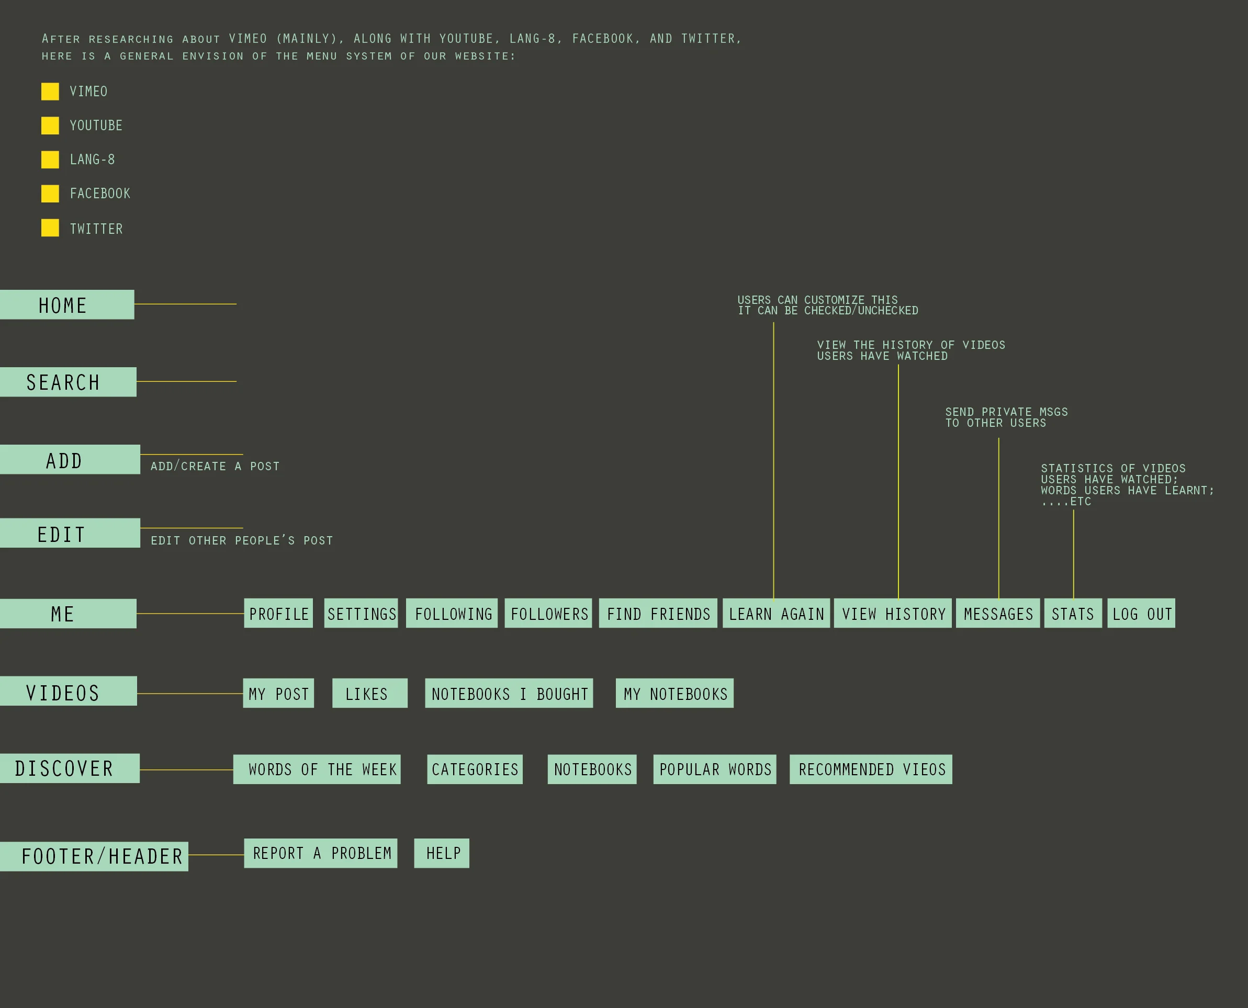The width and height of the screenshot is (1248, 1008).
Task: Open the NOTEBOOKS box under Discover
Action: tap(592, 769)
